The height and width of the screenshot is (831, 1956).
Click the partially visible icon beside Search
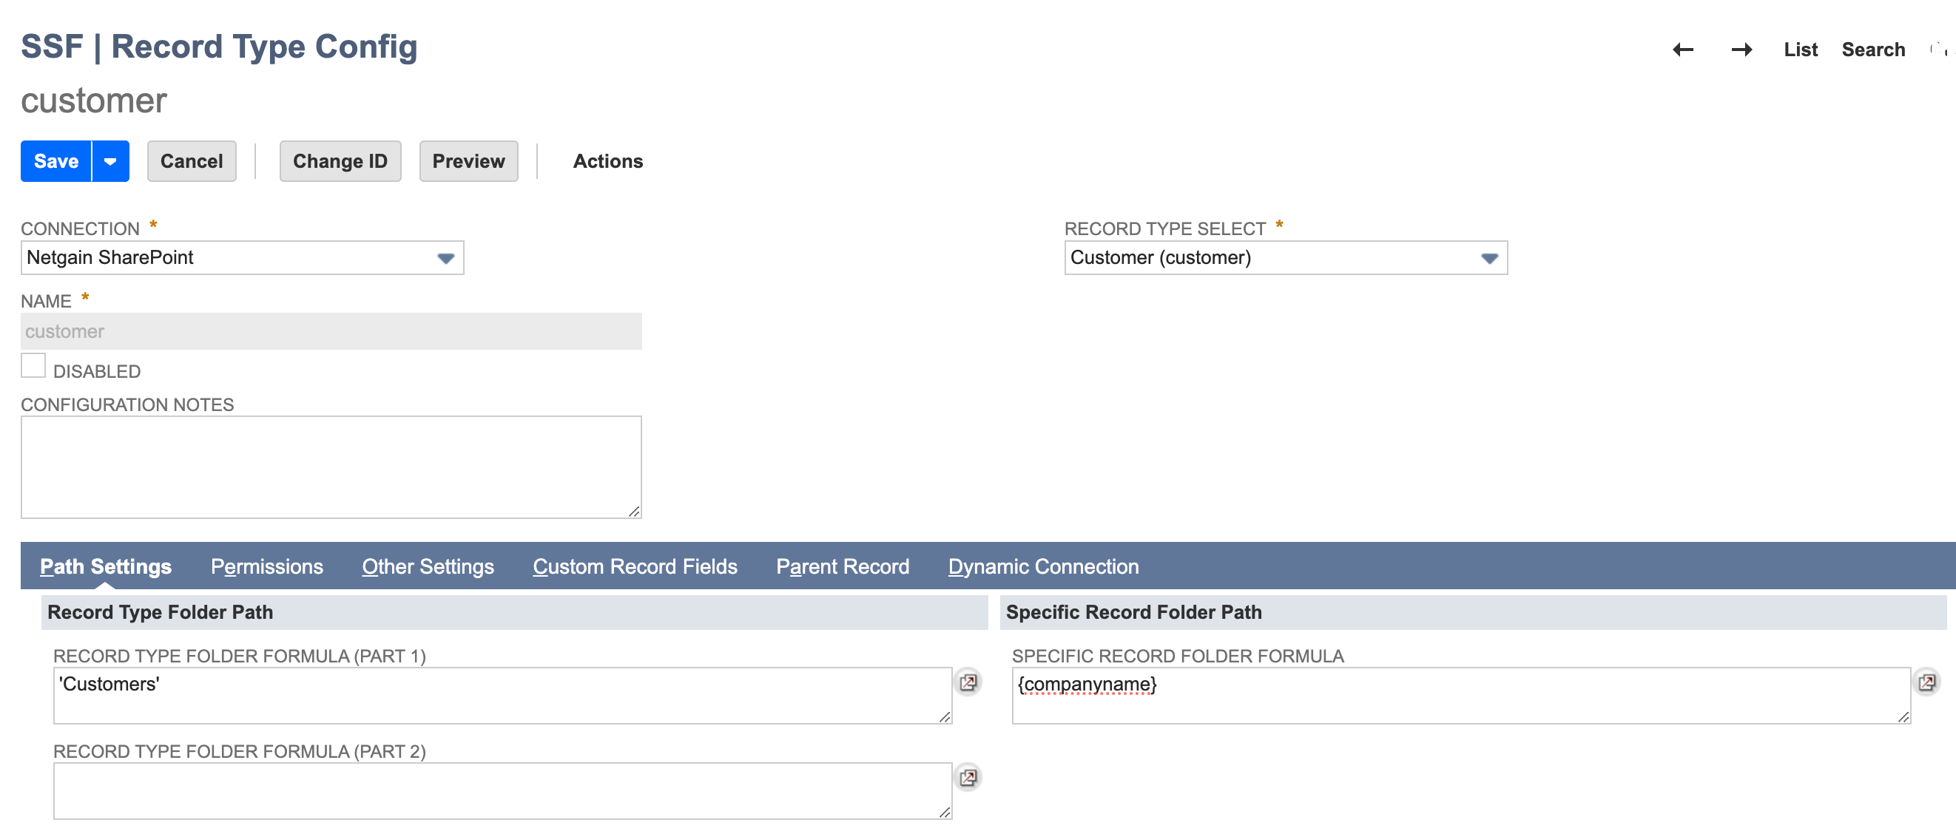1938,50
